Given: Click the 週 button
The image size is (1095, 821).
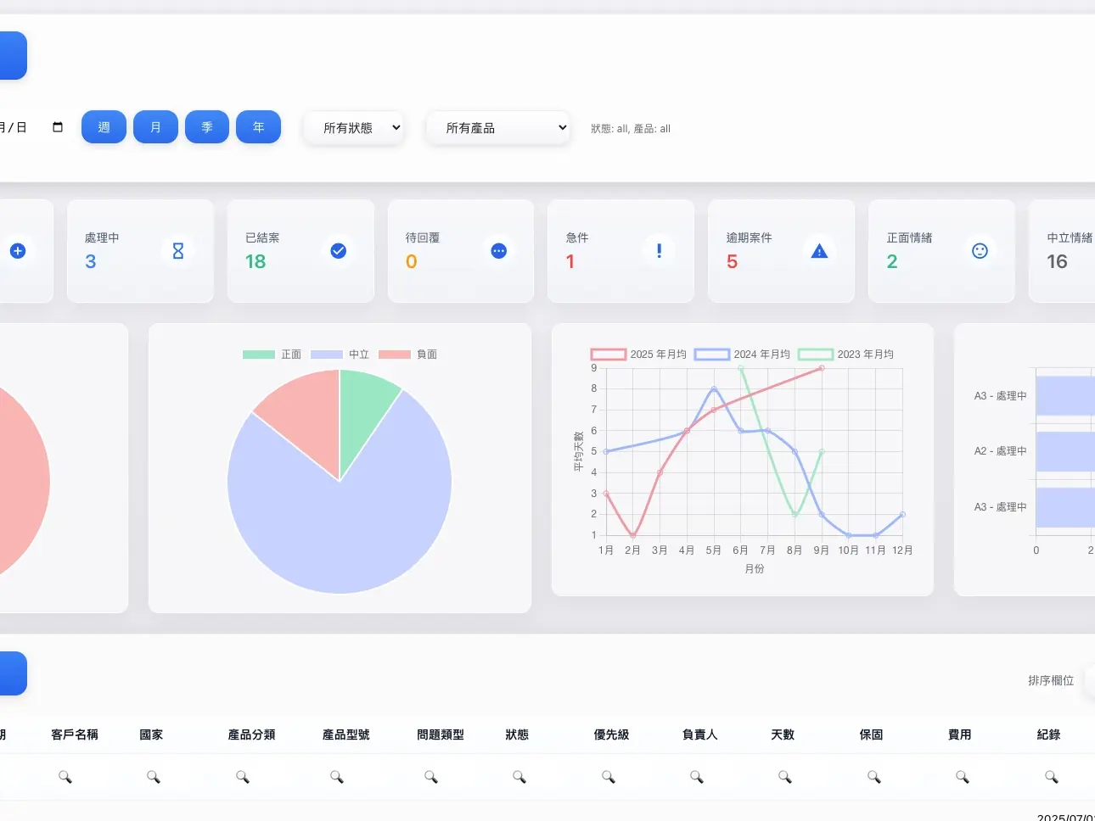Looking at the screenshot, I should 104,126.
